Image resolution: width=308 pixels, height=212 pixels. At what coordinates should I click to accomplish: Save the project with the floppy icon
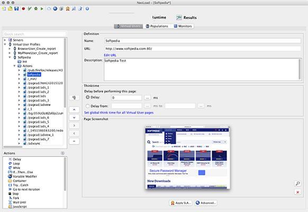coord(16,8)
